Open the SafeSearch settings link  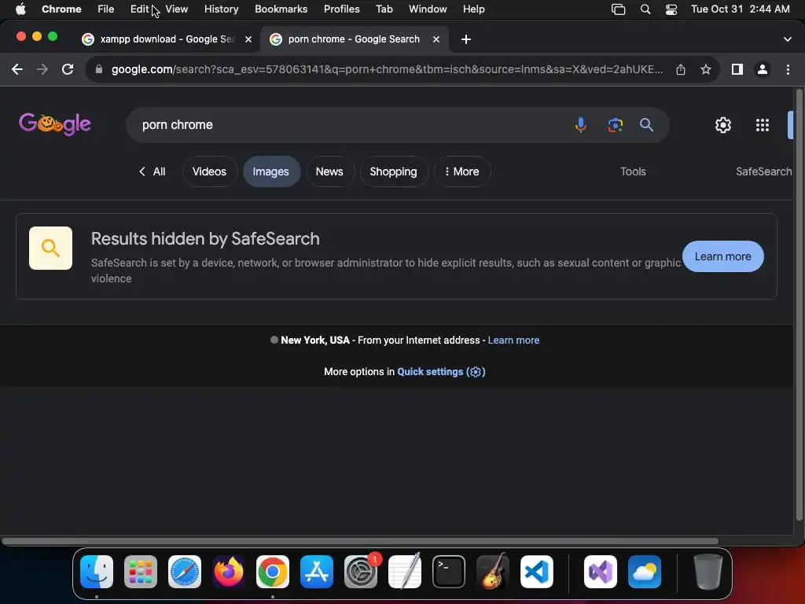[764, 171]
